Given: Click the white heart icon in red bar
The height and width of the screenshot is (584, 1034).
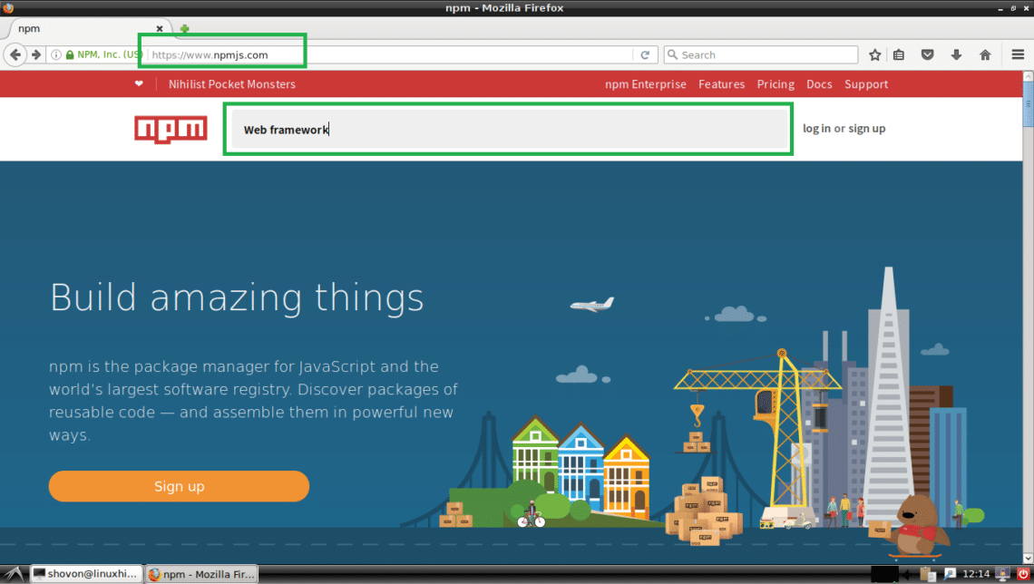Looking at the screenshot, I should (x=139, y=83).
